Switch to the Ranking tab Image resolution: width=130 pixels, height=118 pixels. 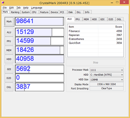[15, 12]
